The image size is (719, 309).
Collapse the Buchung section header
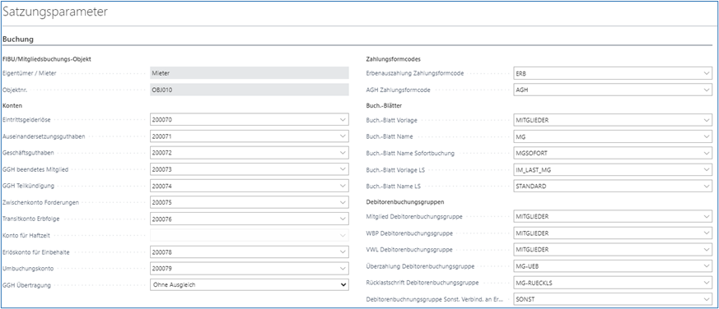tap(18, 39)
